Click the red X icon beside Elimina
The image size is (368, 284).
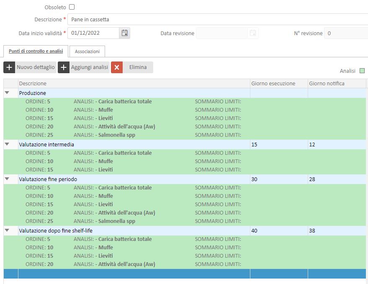(117, 67)
